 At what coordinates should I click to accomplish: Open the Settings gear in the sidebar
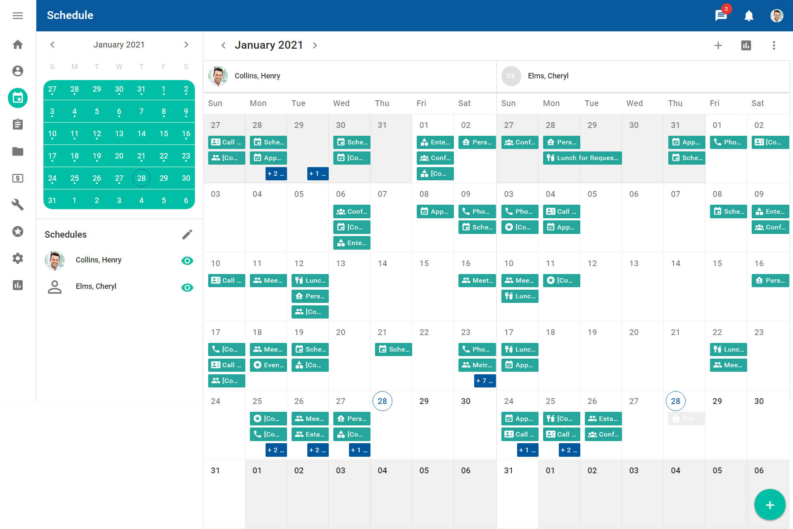17,258
